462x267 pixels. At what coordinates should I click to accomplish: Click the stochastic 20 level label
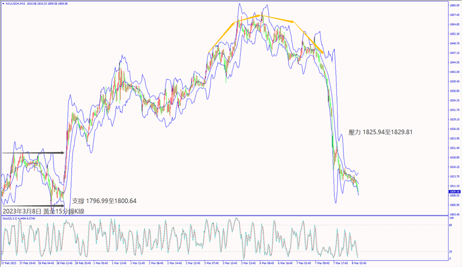tap(452, 252)
